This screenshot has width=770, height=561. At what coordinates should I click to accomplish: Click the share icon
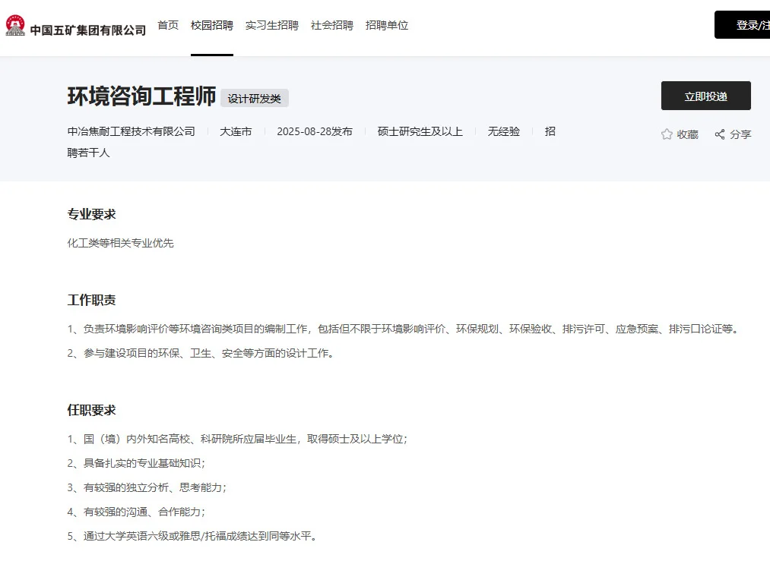tap(720, 134)
